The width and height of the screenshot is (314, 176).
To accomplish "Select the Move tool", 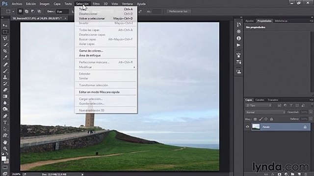I will pyautogui.click(x=5, y=25).
